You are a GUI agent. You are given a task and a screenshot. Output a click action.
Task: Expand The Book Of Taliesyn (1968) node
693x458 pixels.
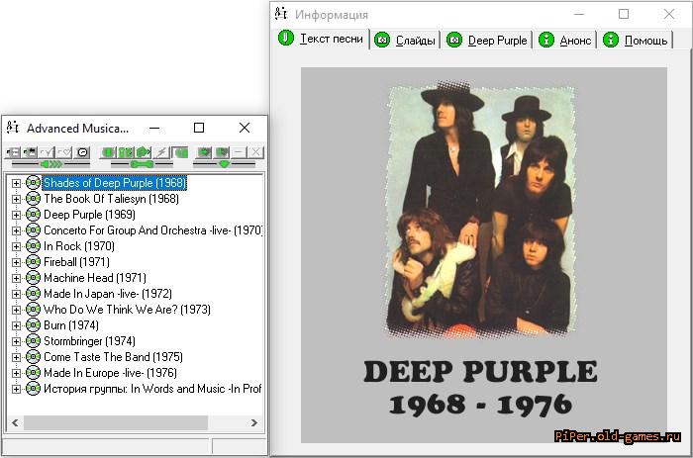[16, 199]
